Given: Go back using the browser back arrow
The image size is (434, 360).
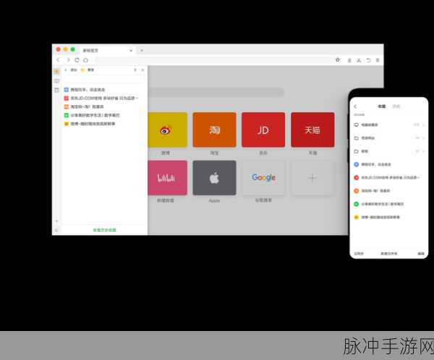Looking at the screenshot, I should [58, 60].
